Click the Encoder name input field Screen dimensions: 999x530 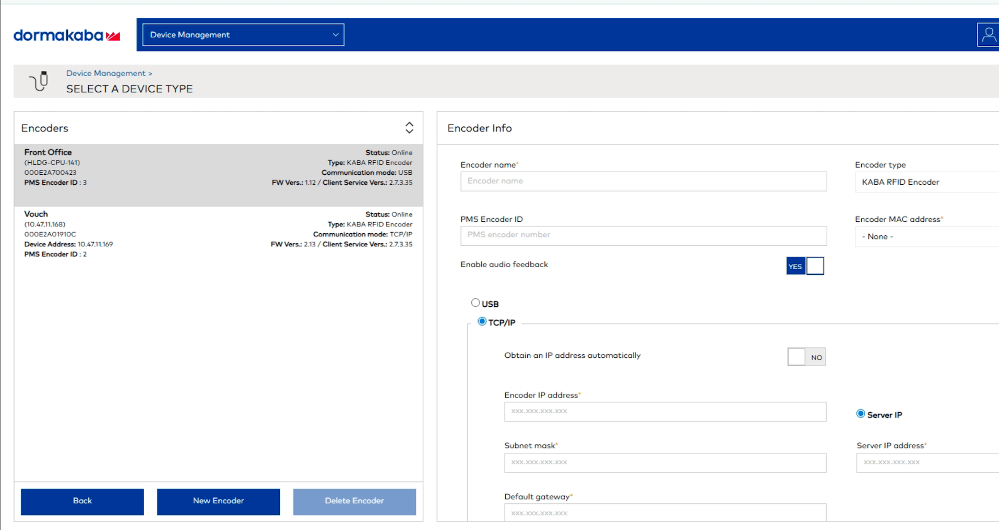(x=643, y=181)
